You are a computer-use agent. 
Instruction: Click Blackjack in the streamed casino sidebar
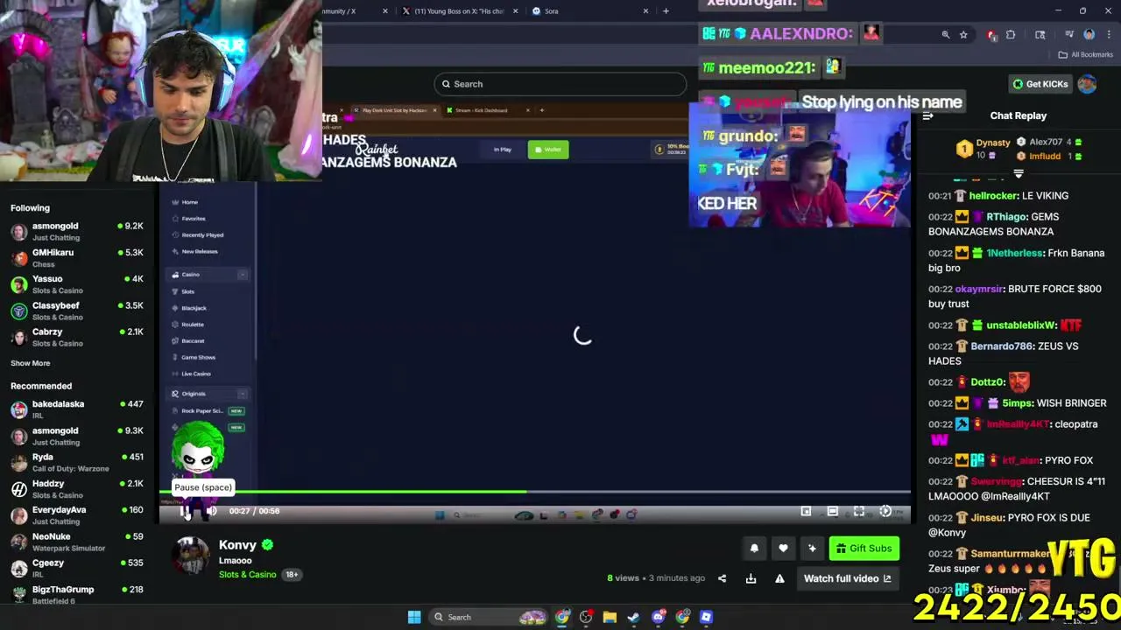pyautogui.click(x=194, y=308)
